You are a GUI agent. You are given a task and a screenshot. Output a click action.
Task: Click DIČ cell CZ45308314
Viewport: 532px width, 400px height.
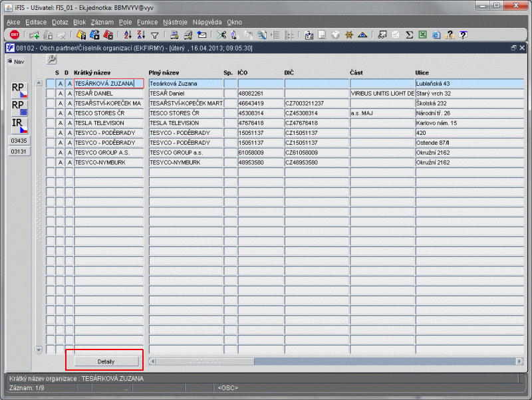[x=317, y=113]
